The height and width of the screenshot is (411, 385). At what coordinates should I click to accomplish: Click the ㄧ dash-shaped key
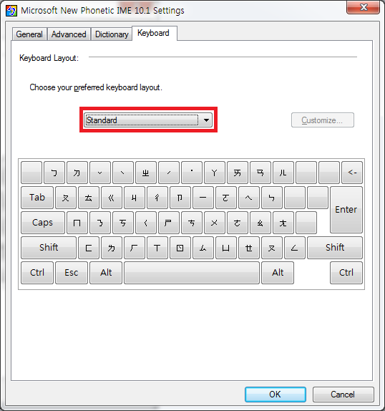203,198
